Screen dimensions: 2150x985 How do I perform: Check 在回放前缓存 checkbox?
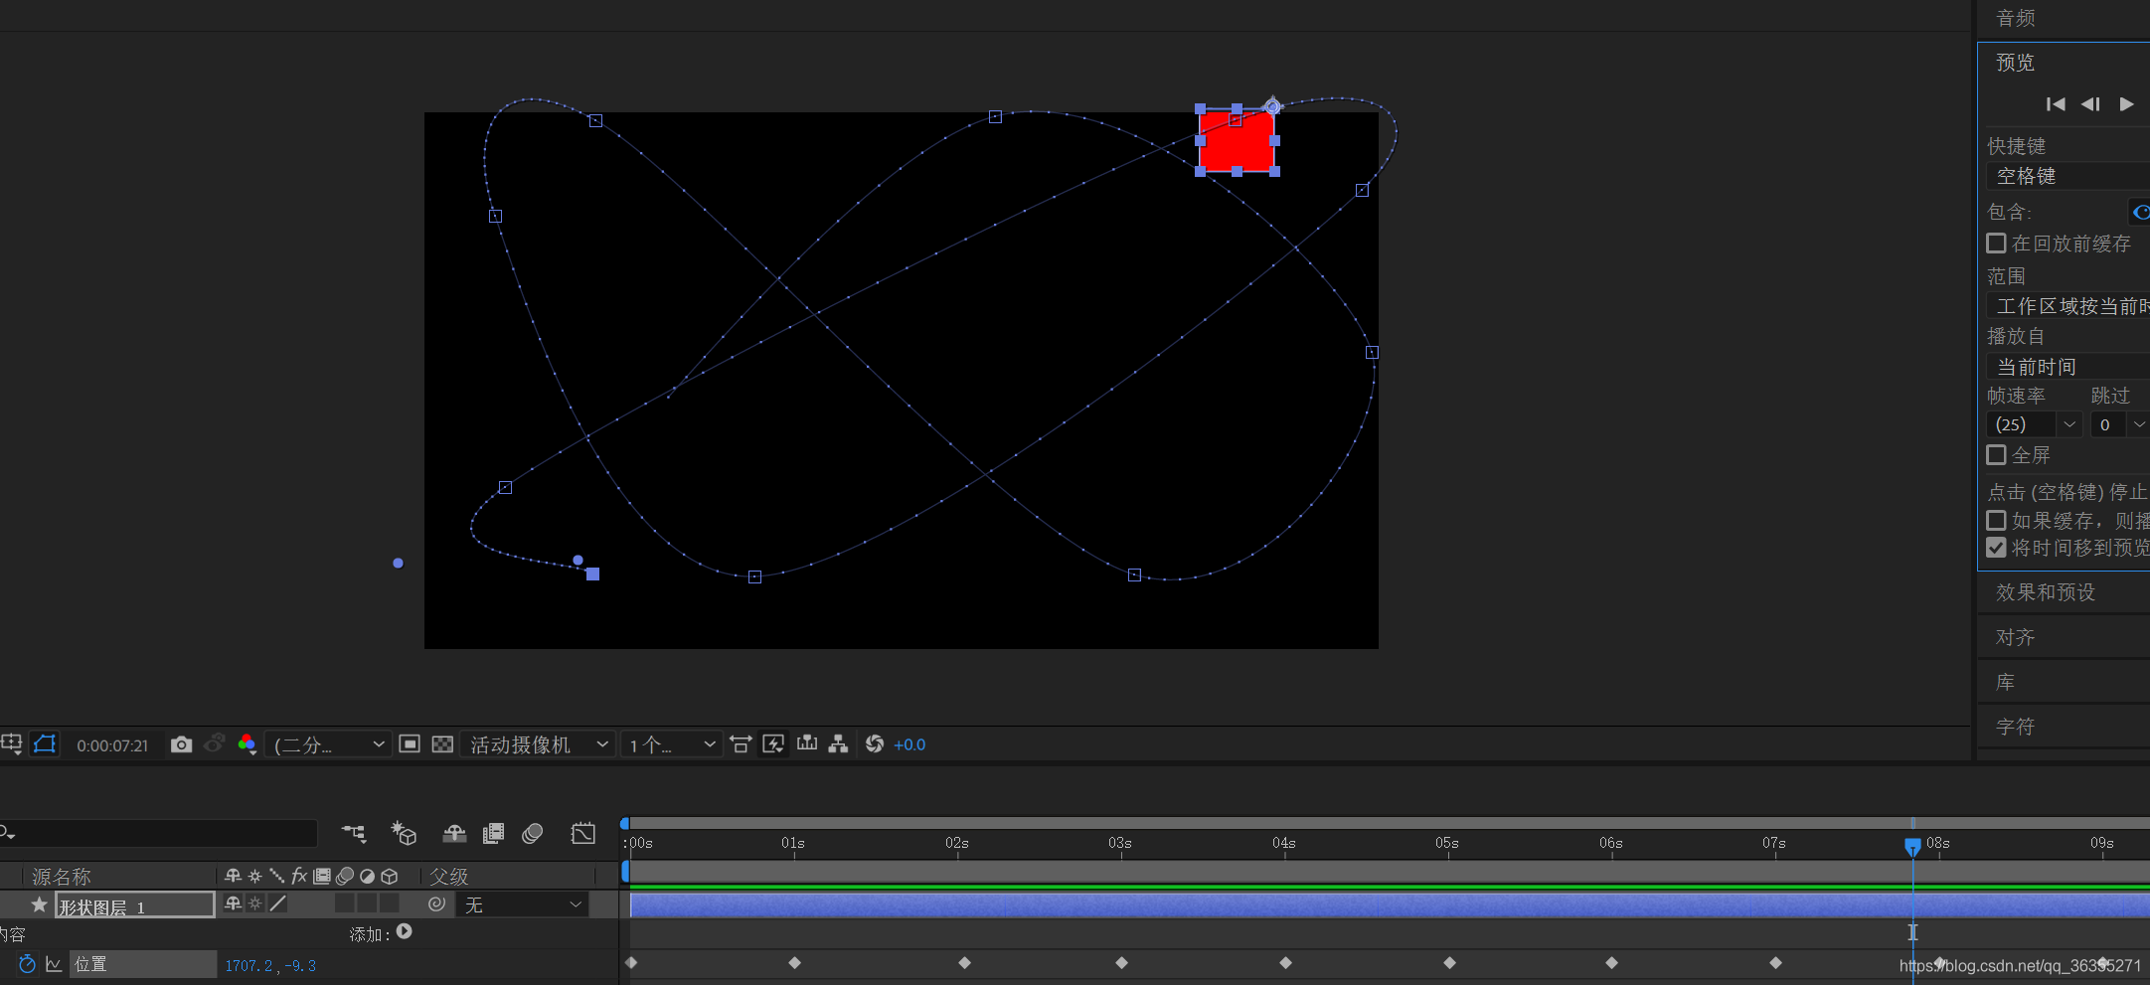[1996, 244]
